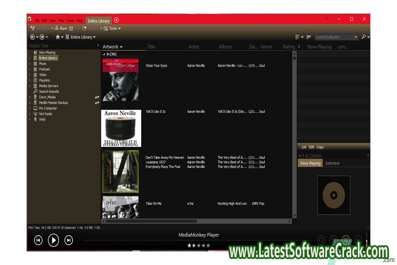
Task: Open the File menu
Action: click(37, 20)
